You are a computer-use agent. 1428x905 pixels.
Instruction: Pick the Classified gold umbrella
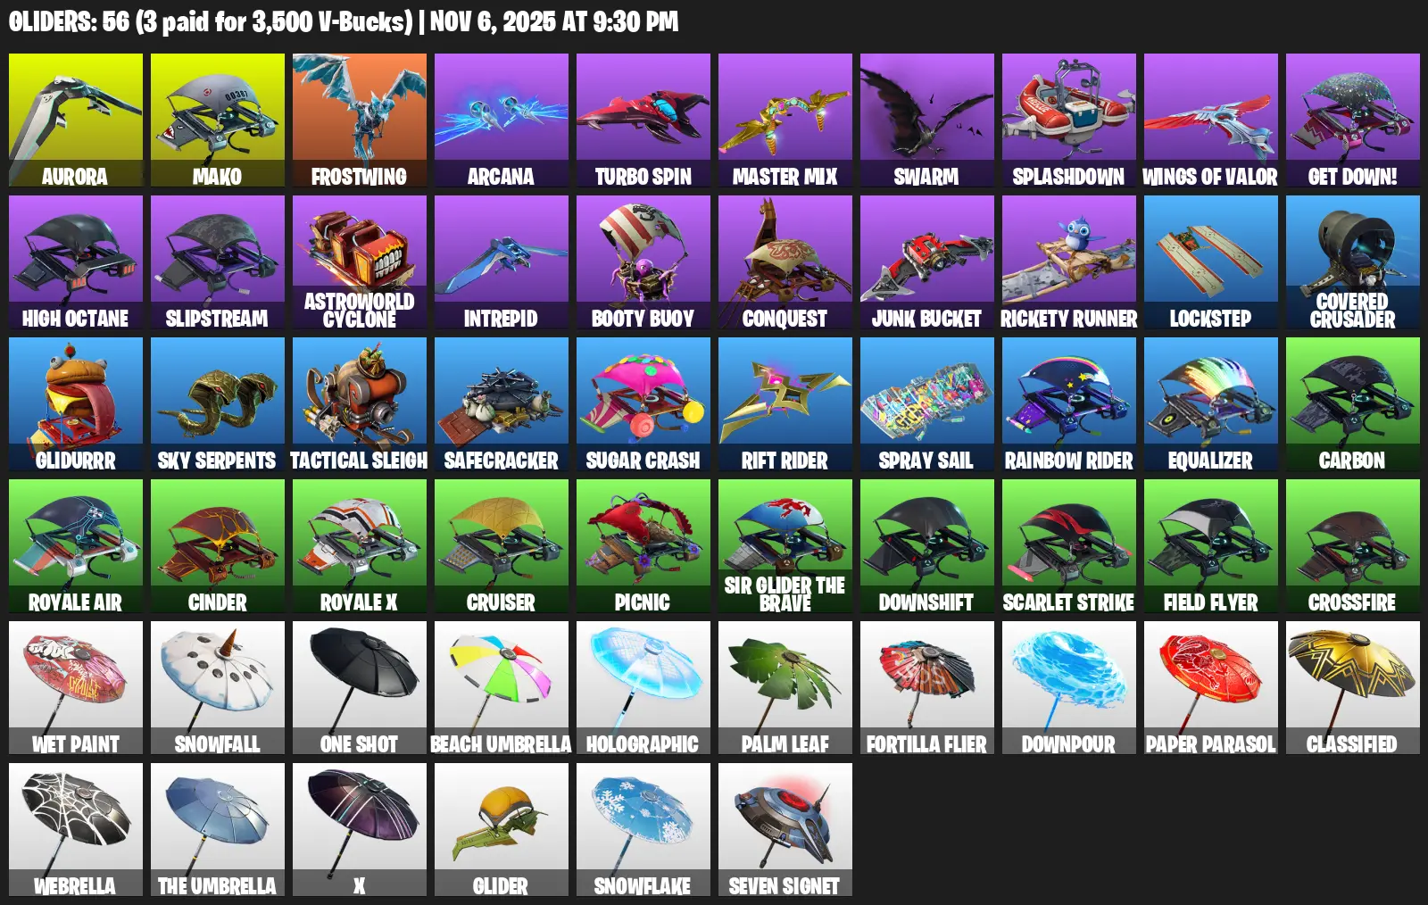(x=1353, y=688)
